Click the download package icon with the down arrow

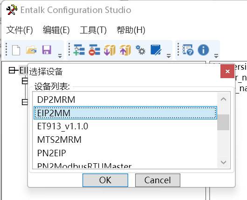pyautogui.click(x=110, y=50)
